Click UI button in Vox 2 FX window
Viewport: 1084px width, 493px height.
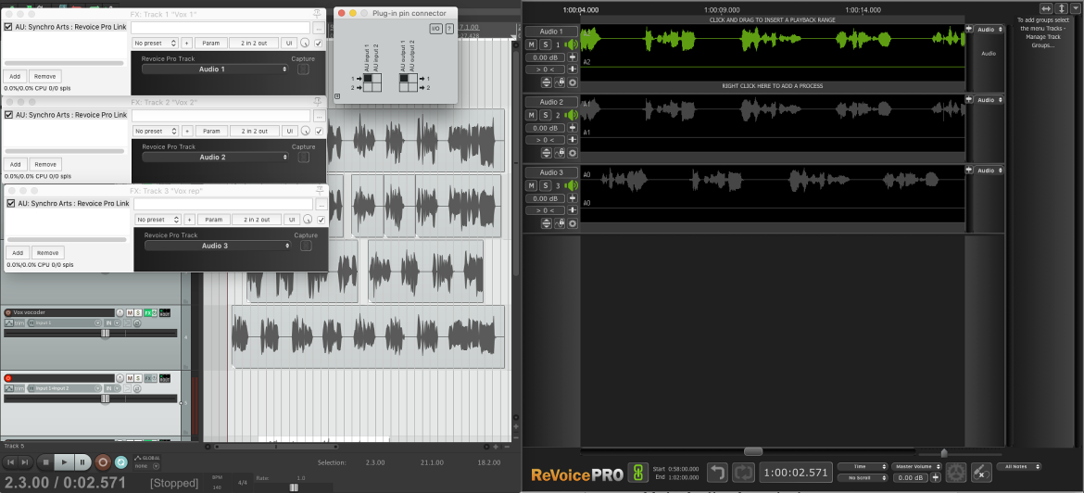point(289,131)
